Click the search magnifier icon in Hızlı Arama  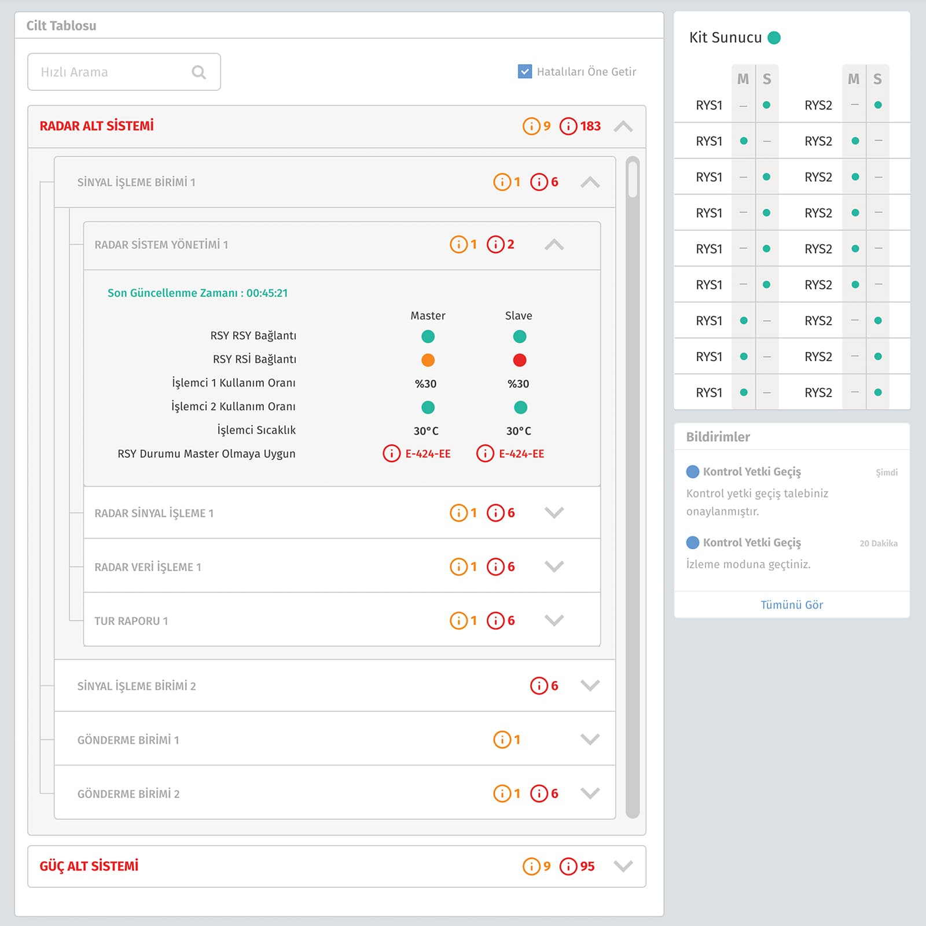199,72
